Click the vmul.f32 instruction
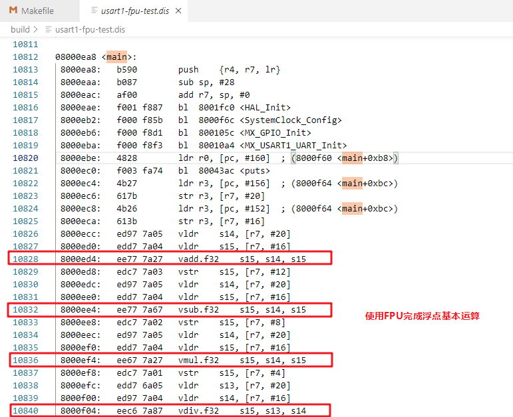The image size is (513, 417). point(242,360)
